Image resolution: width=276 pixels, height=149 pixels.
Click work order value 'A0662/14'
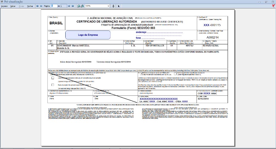(213, 38)
